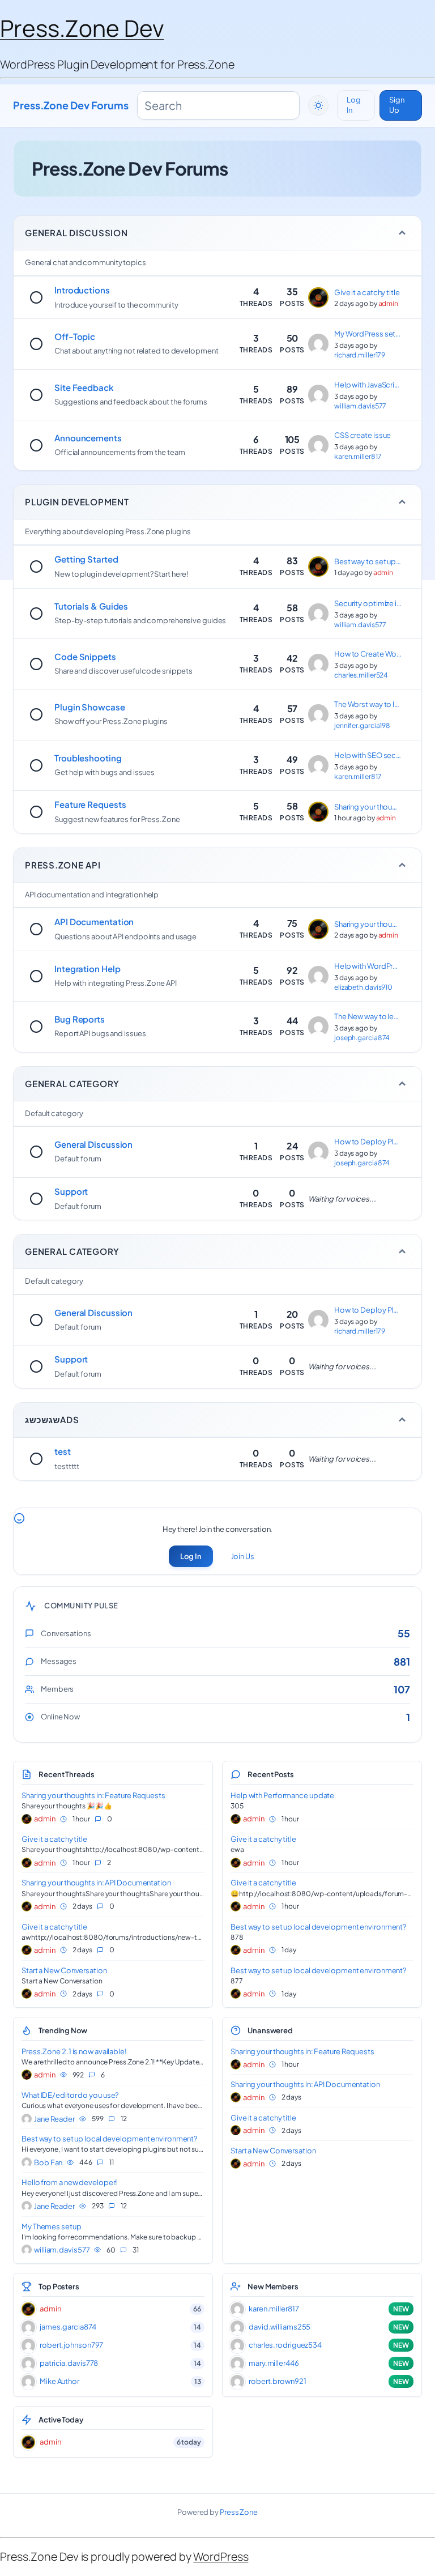The width and height of the screenshot is (435, 2576).
Task: Click the Introductions forum circle icon
Action: [x=36, y=297]
